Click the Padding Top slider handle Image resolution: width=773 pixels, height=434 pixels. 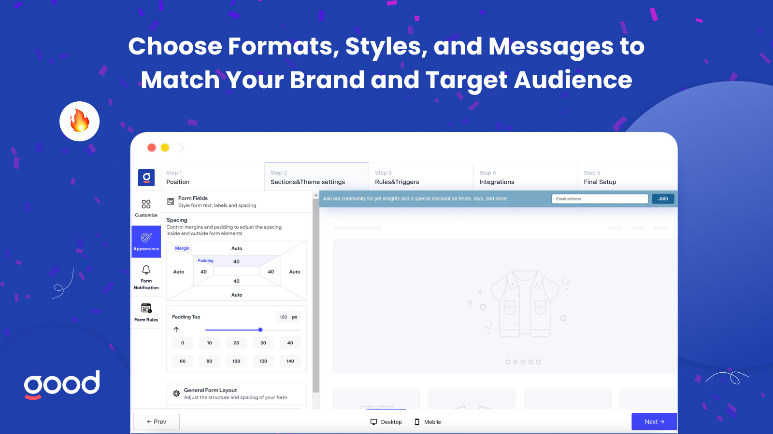(x=260, y=330)
